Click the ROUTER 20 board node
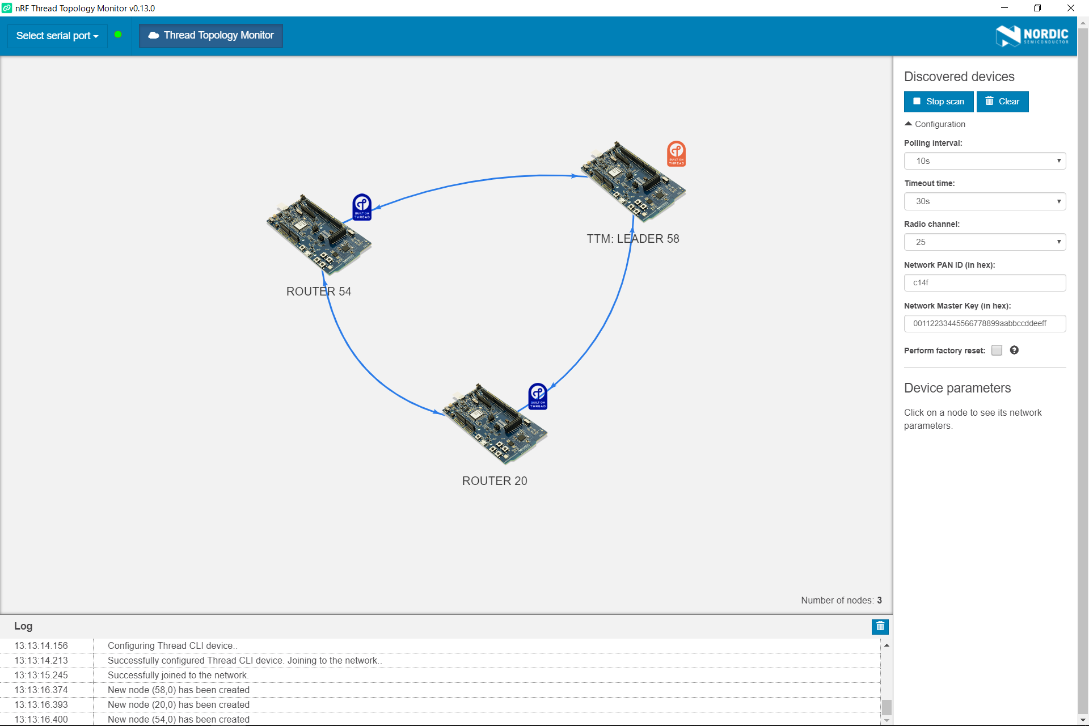 [x=494, y=425]
